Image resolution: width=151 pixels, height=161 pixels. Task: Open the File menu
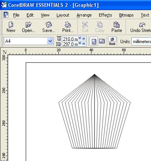click(x=16, y=15)
